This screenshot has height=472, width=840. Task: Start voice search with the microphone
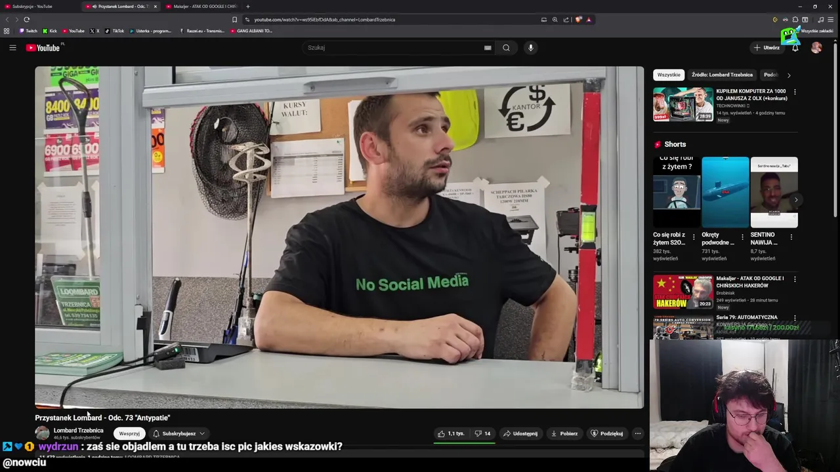(x=531, y=47)
